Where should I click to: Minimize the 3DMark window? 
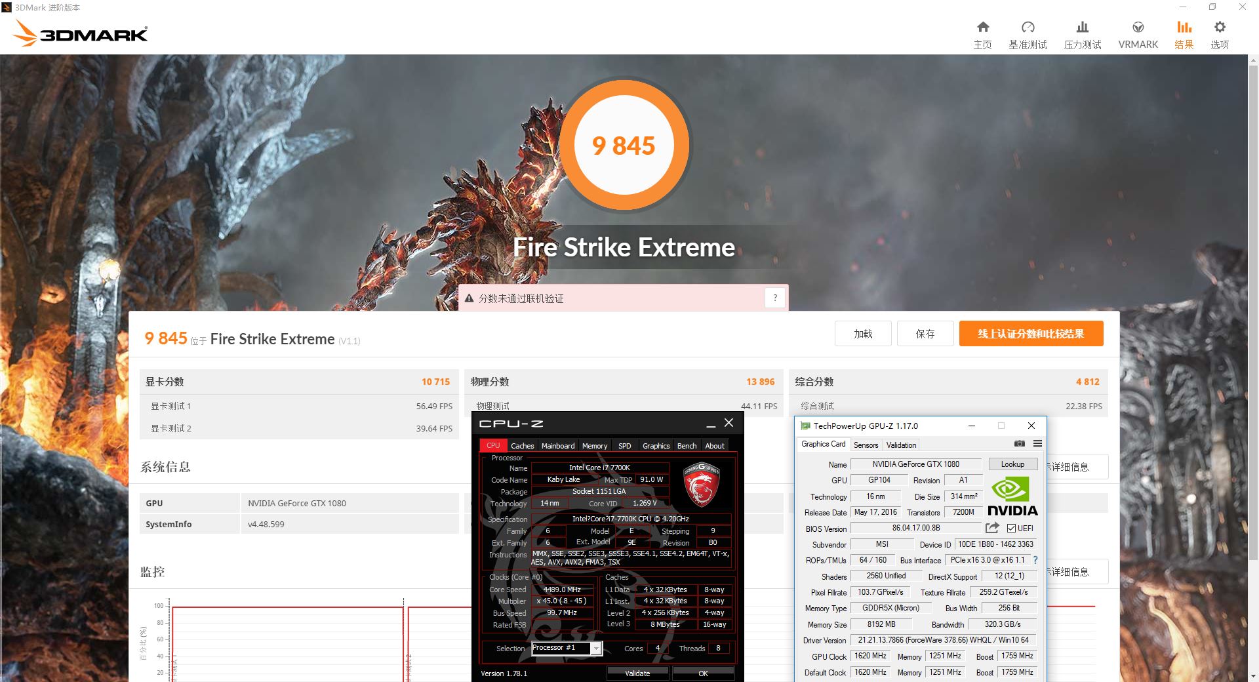pyautogui.click(x=1183, y=7)
